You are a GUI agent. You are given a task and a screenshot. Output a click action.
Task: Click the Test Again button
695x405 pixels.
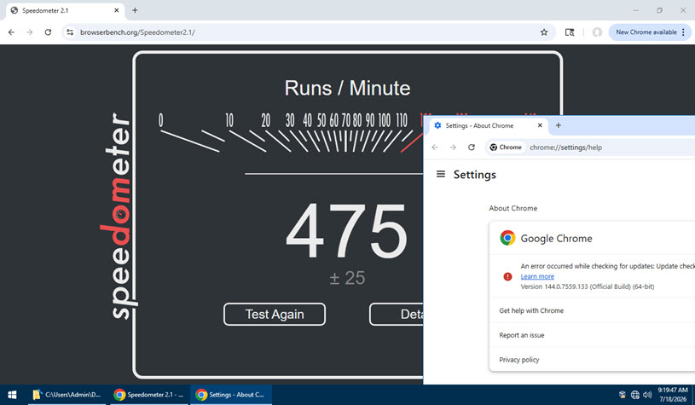(275, 314)
